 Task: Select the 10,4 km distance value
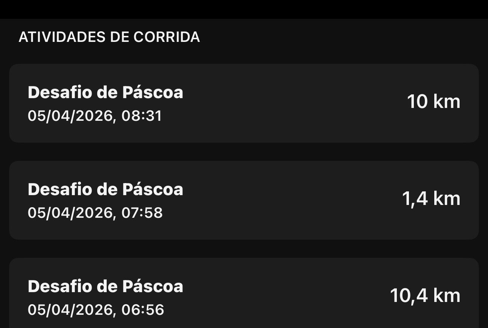[x=425, y=296]
